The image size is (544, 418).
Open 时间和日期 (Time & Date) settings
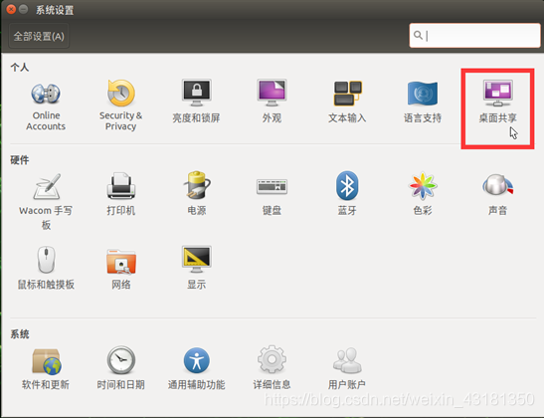click(x=120, y=368)
